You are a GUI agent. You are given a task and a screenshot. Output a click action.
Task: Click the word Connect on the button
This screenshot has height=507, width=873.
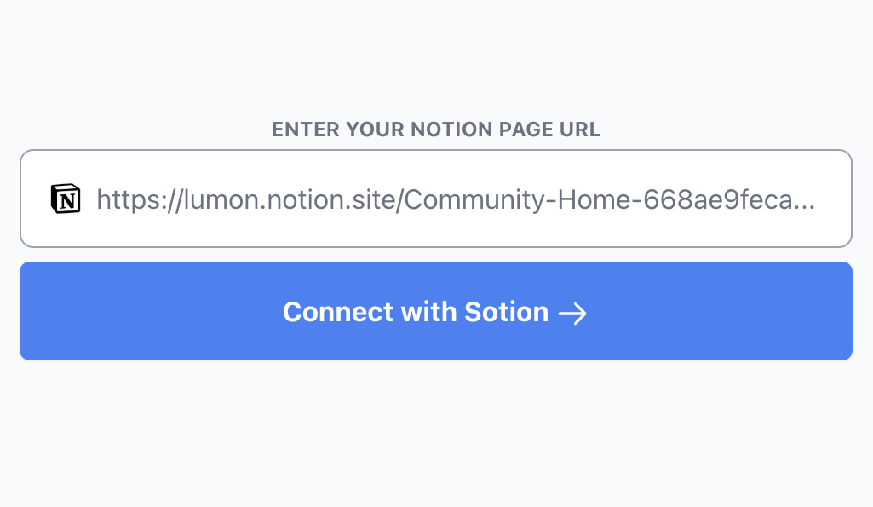coord(338,312)
